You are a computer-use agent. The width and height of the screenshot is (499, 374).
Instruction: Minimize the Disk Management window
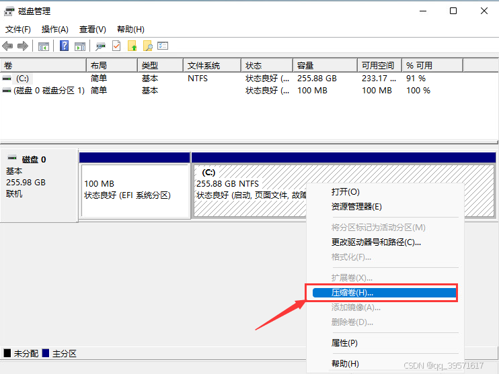pyautogui.click(x=423, y=11)
